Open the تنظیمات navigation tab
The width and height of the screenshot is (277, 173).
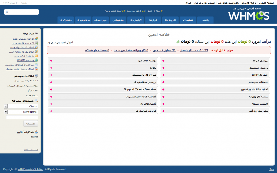point(188,20)
